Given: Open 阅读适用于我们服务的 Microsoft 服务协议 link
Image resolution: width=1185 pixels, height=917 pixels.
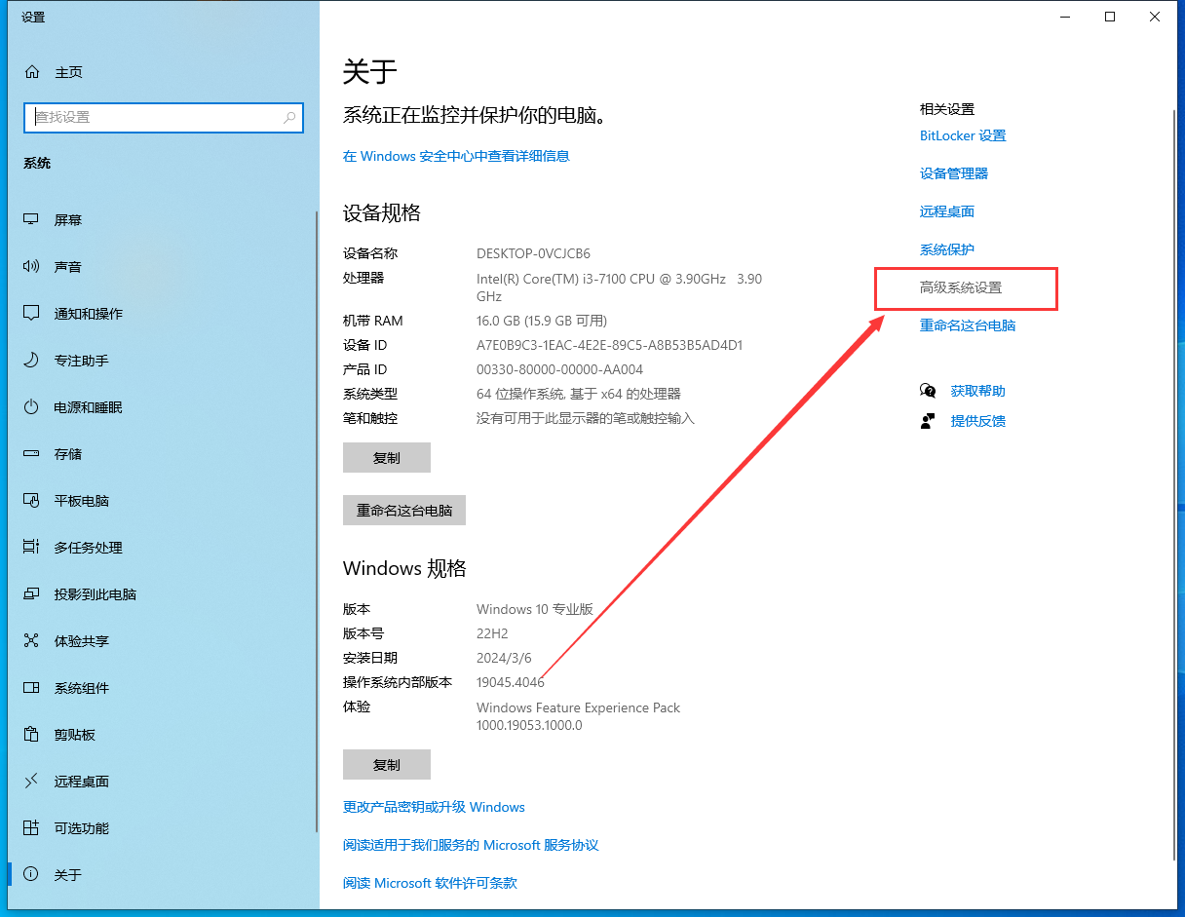Looking at the screenshot, I should point(471,845).
